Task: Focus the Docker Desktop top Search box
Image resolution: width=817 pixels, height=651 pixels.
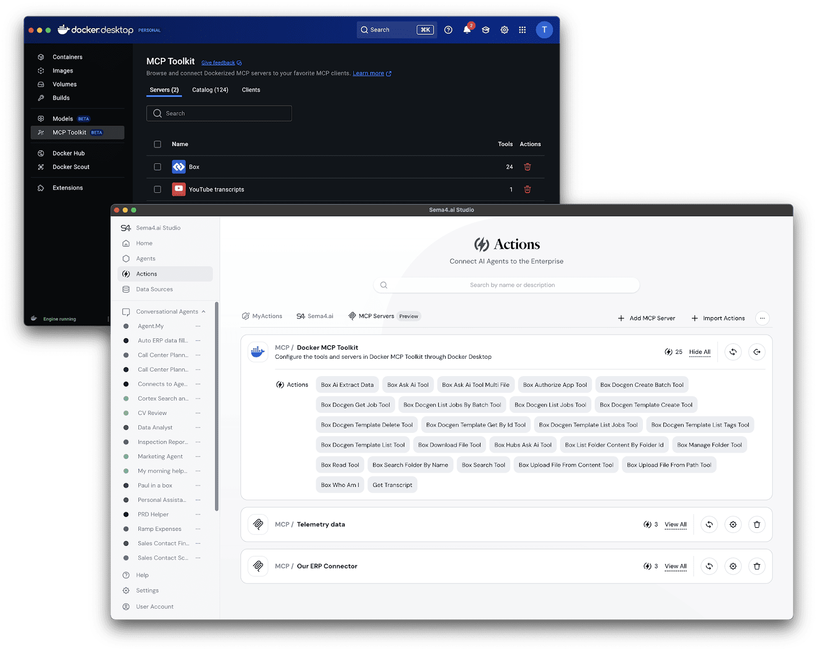Action: 397,30
